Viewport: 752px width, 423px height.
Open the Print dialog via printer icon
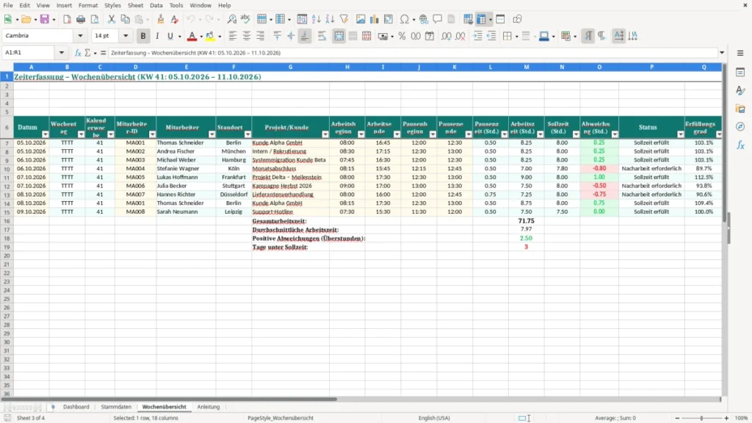(x=81, y=19)
